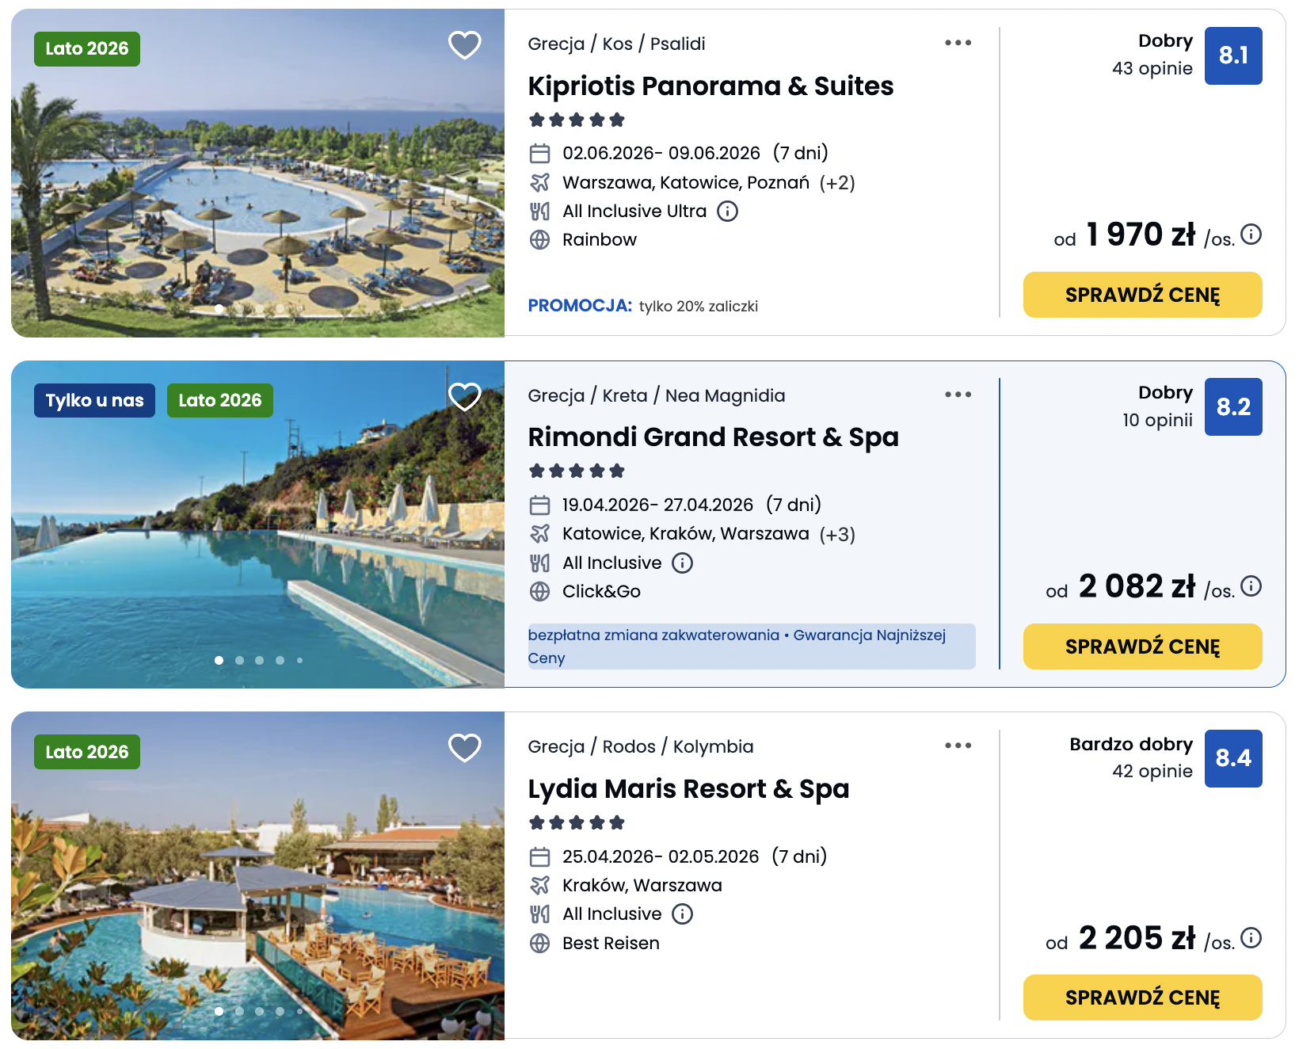Add Kipriotis Panorama & Suites to favorites

(x=464, y=45)
